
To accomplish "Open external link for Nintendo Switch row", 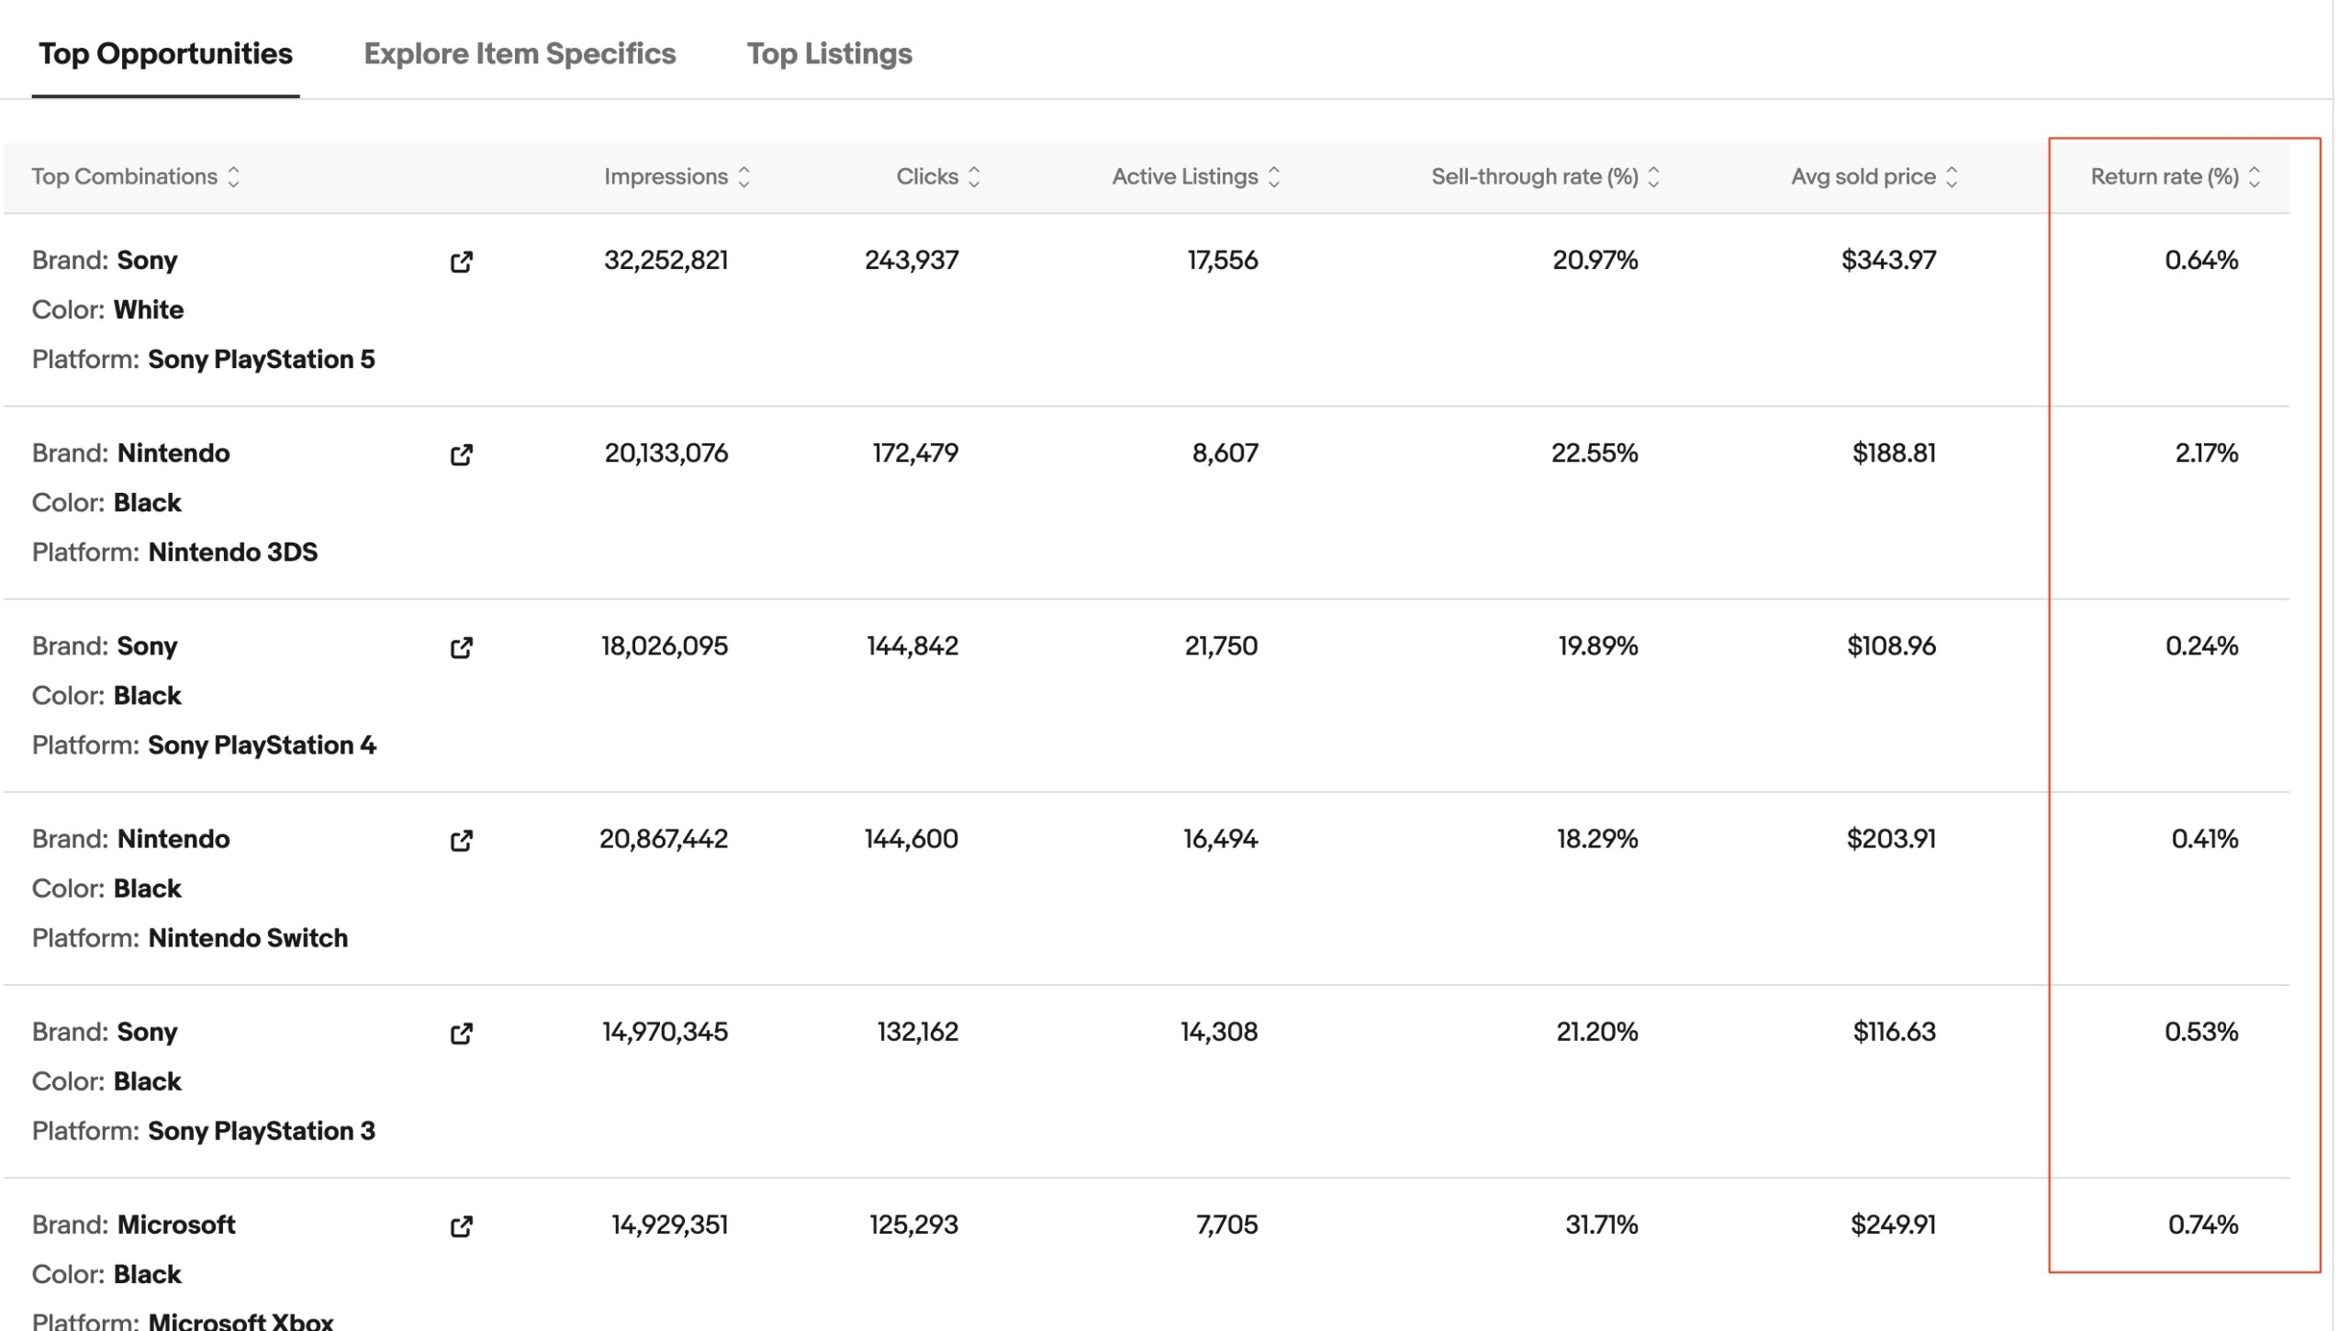I will [461, 841].
